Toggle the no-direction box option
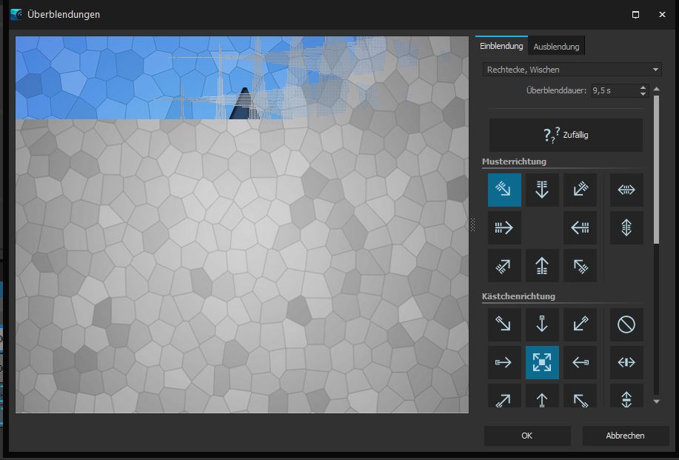679x460 pixels. [x=626, y=324]
